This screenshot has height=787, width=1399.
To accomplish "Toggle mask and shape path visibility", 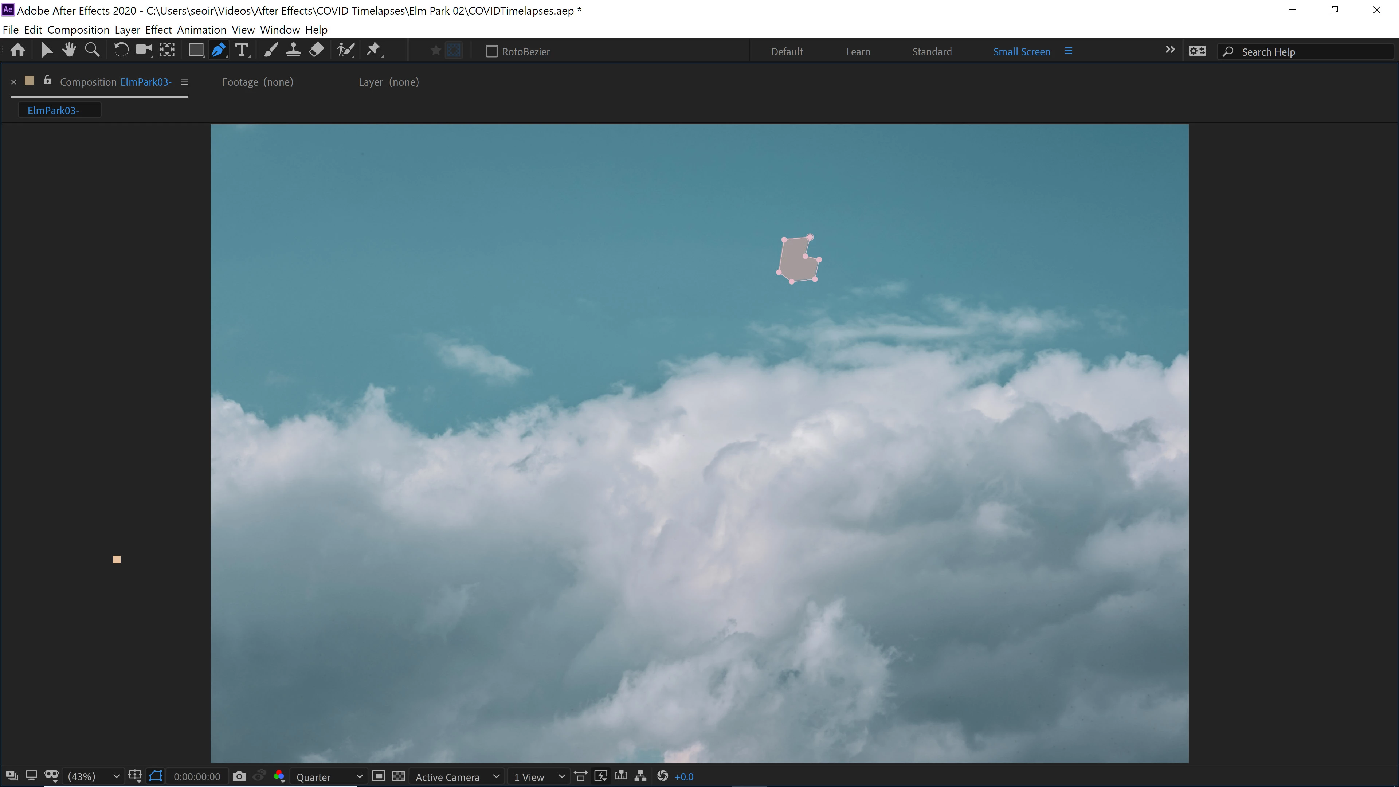I will pos(156,777).
